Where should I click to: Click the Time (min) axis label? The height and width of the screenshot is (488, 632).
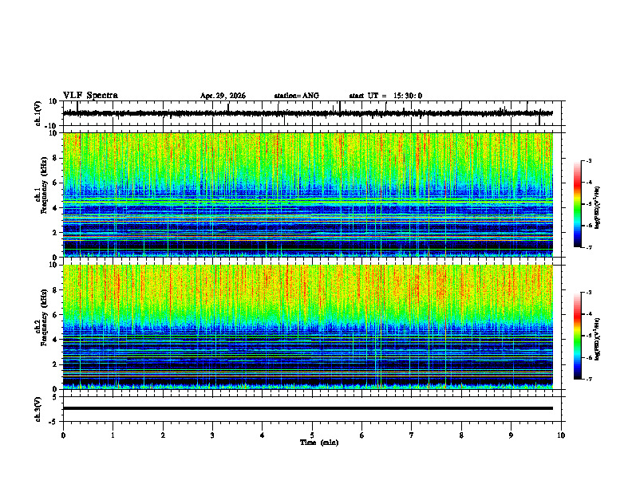(x=319, y=443)
